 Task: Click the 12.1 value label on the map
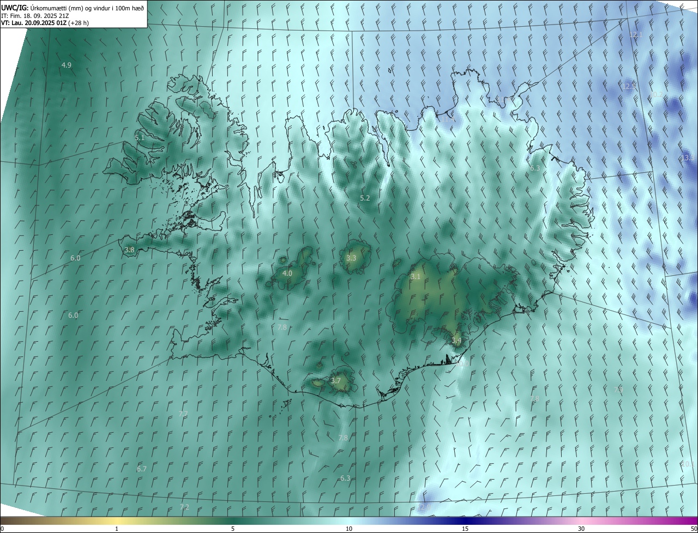point(636,34)
